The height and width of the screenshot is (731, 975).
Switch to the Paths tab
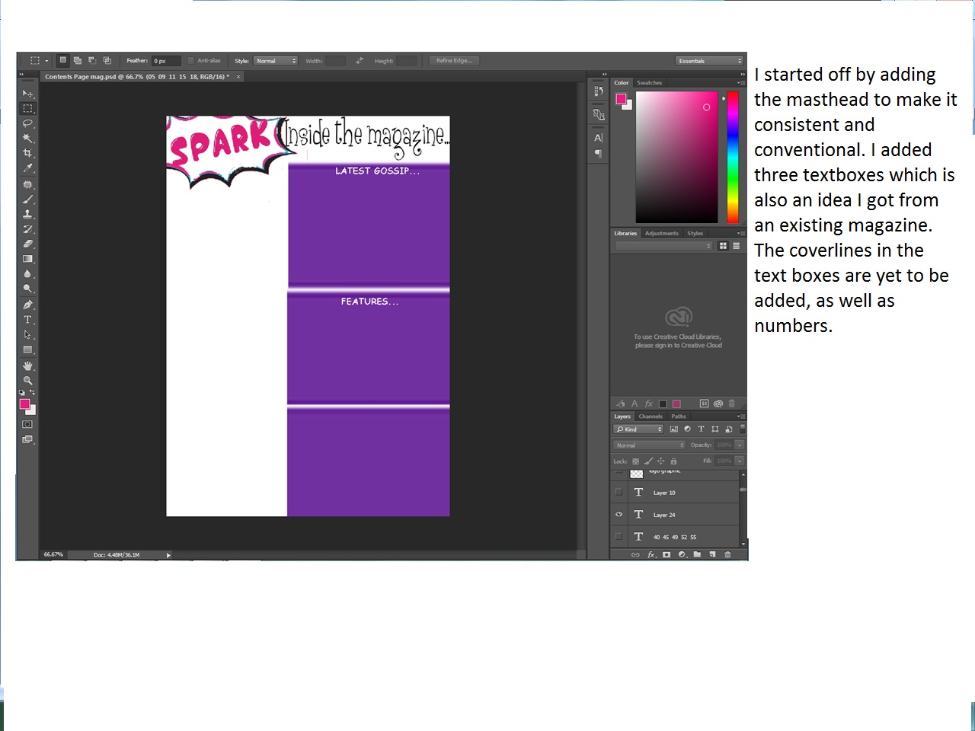(x=679, y=417)
